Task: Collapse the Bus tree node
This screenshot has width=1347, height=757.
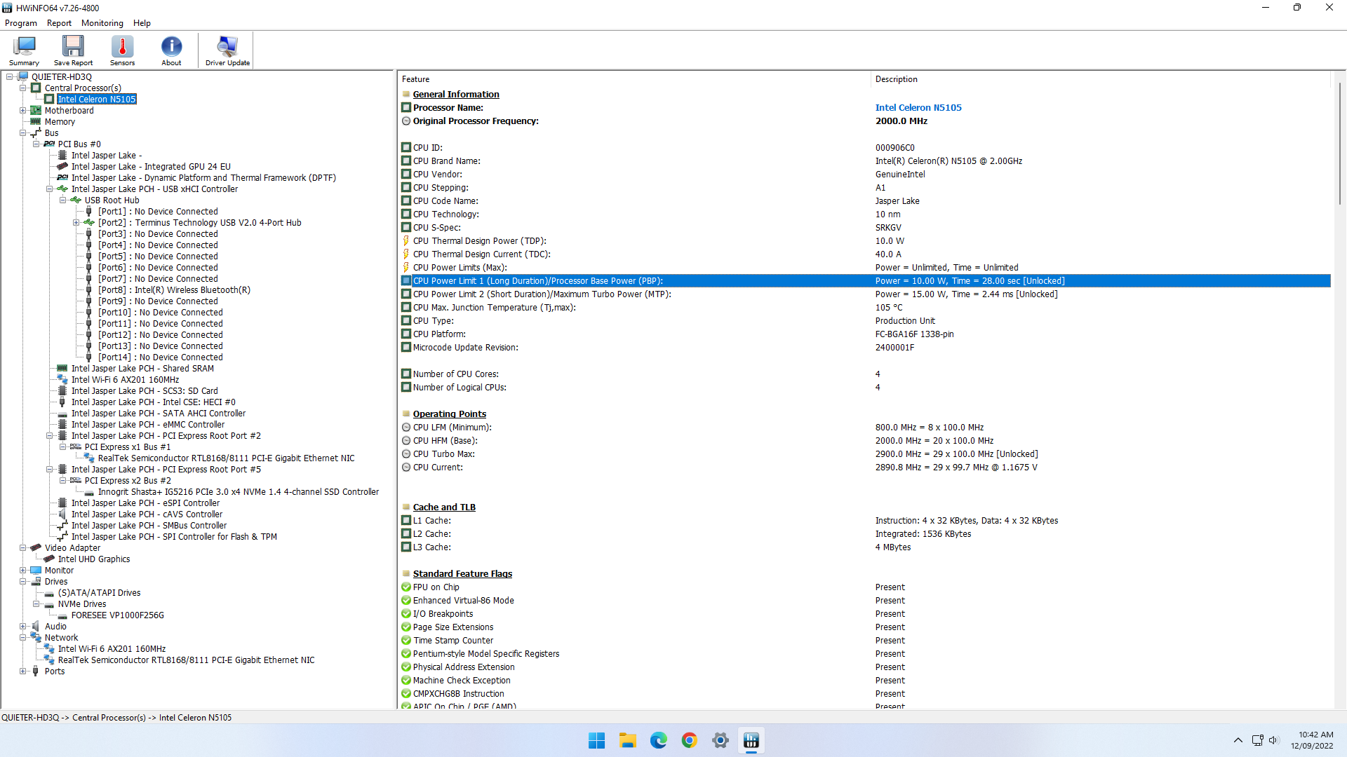Action: (x=22, y=133)
